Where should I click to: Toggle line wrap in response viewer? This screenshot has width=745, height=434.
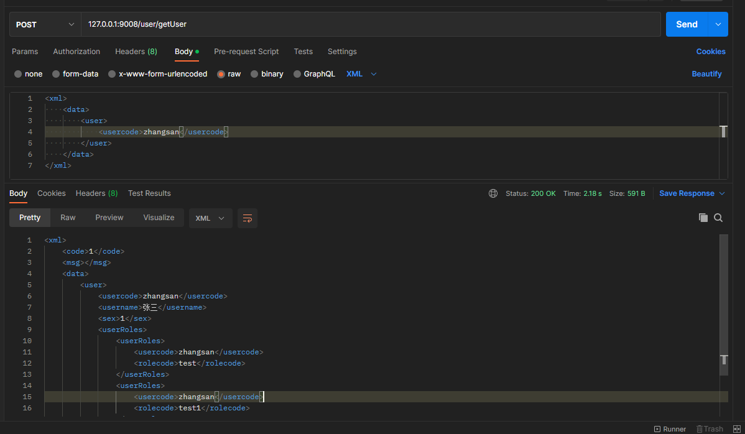248,218
